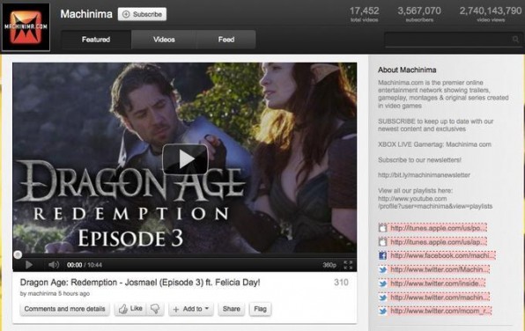Open the twitter.com/Machin link
This screenshot has width=525, height=331.
click(440, 269)
